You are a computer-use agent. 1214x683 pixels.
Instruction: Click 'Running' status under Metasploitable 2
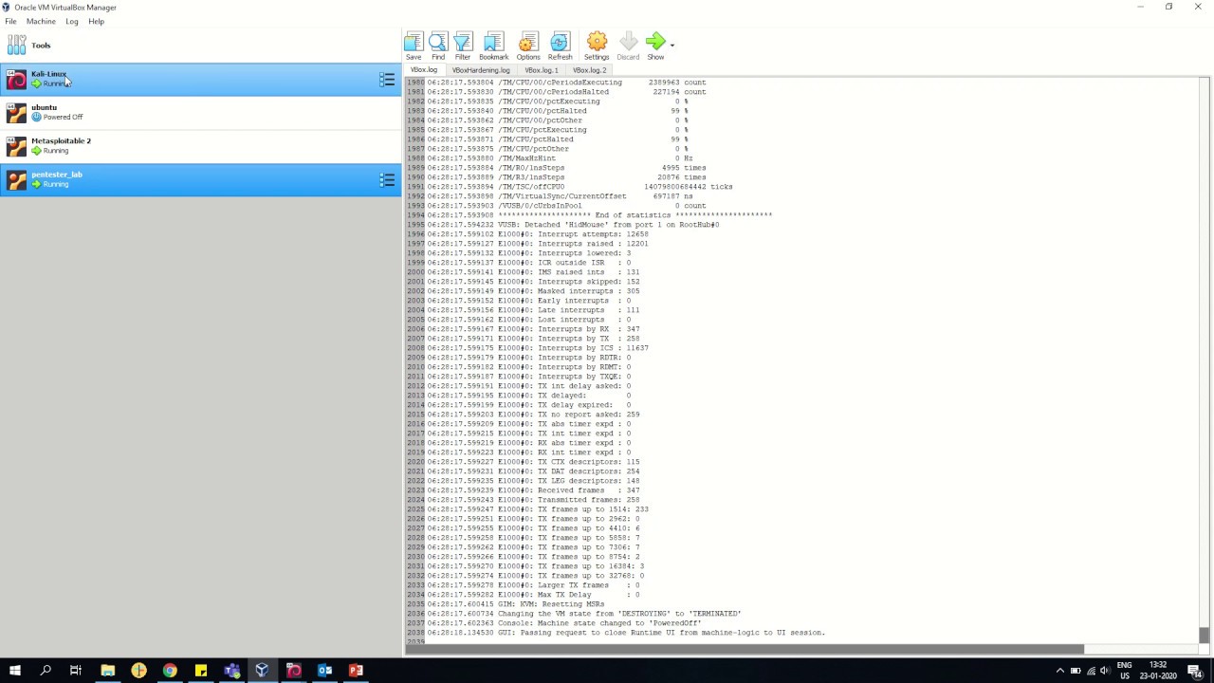[x=56, y=151]
